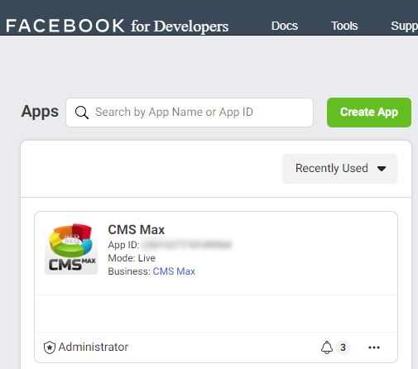Click the notification count badge 3
The height and width of the screenshot is (369, 418).
[343, 347]
